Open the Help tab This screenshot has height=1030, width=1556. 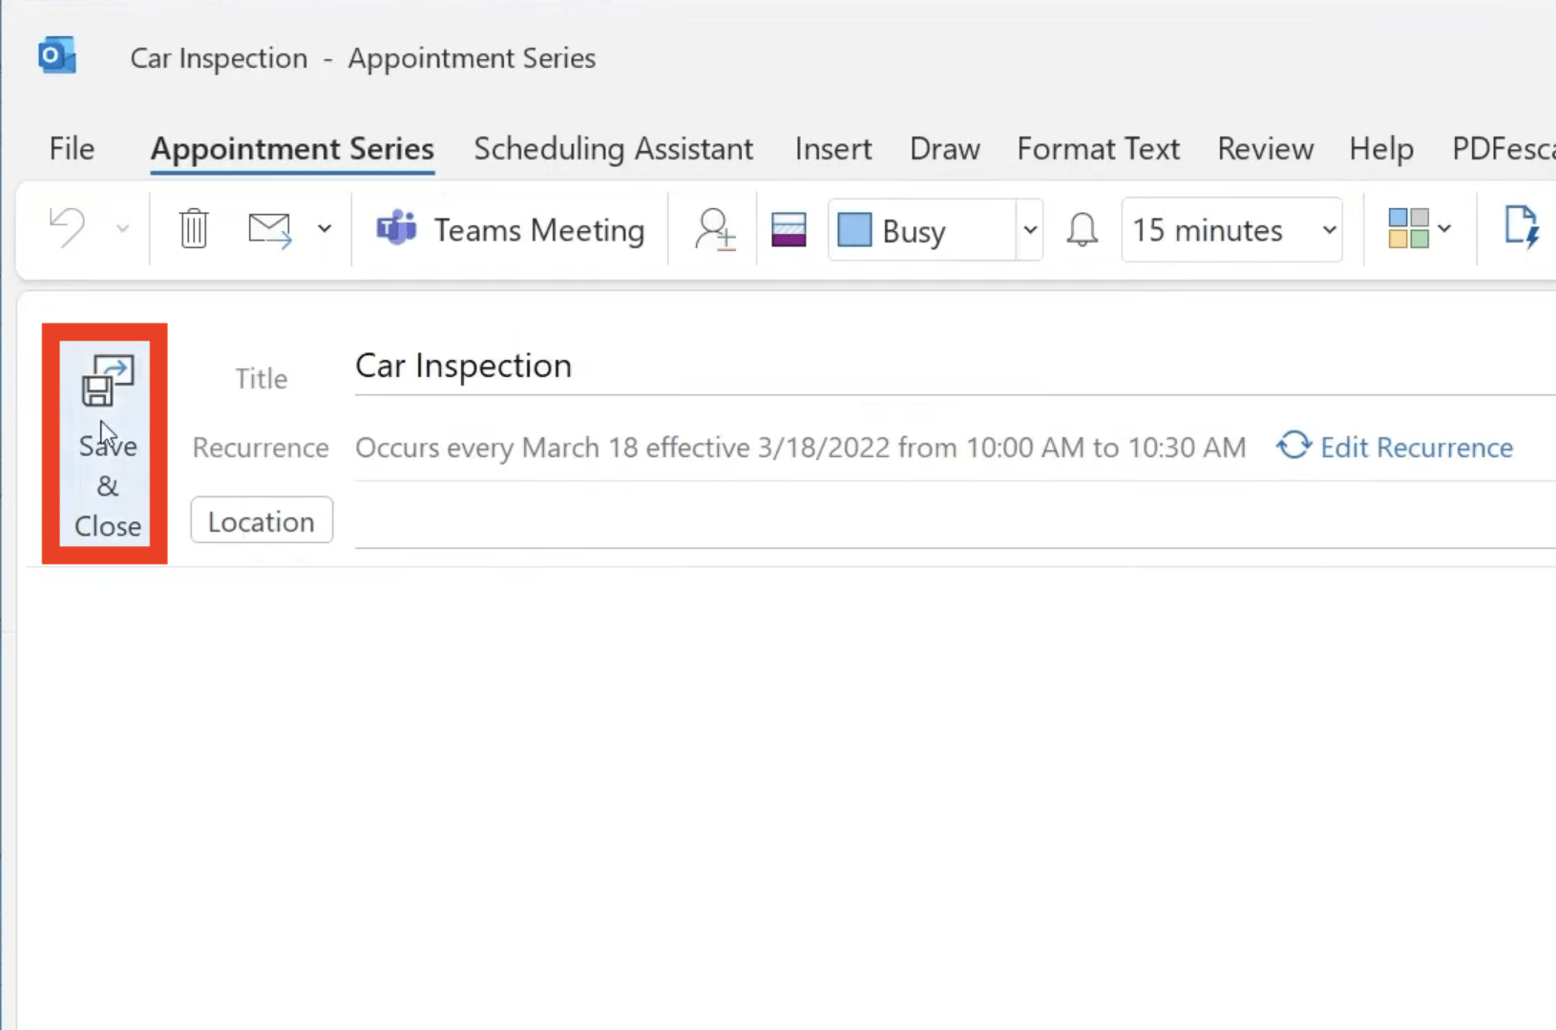point(1381,149)
